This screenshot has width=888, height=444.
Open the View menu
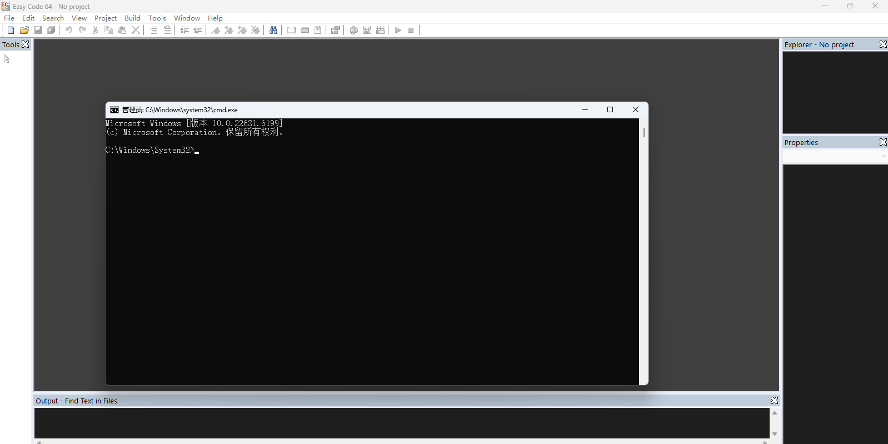[79, 18]
